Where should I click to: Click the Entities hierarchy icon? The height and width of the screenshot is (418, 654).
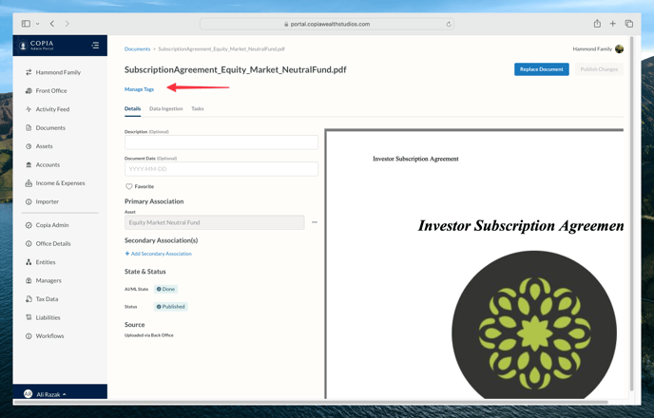(29, 262)
